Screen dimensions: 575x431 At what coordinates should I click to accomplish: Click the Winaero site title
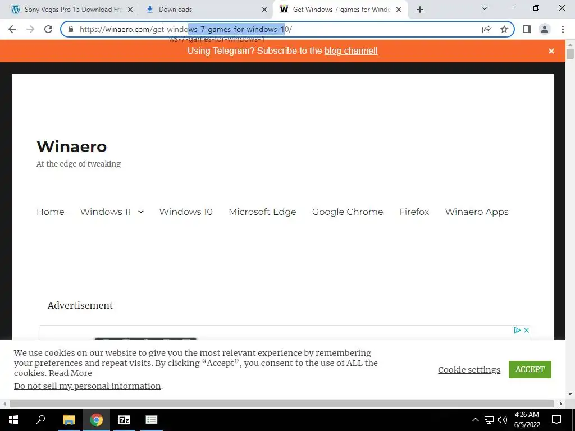(x=72, y=146)
